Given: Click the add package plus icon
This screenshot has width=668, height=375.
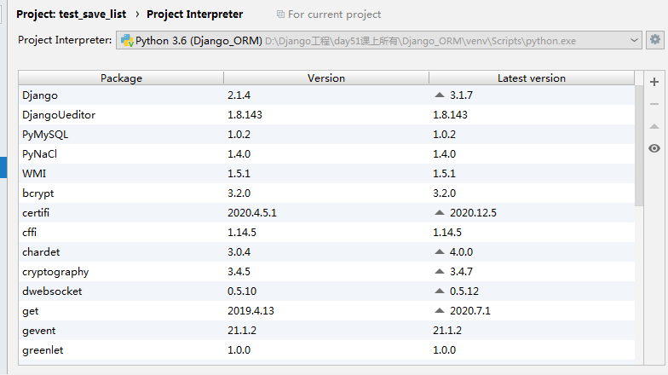Looking at the screenshot, I should point(654,83).
